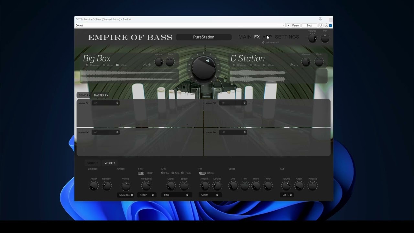
Task: Click the C Station upload sample icon
Action: click(x=296, y=65)
